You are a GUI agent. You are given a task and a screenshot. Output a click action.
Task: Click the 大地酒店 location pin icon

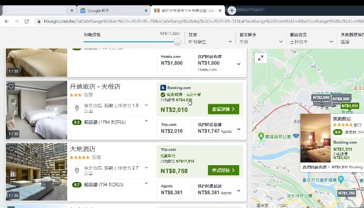[77, 170]
